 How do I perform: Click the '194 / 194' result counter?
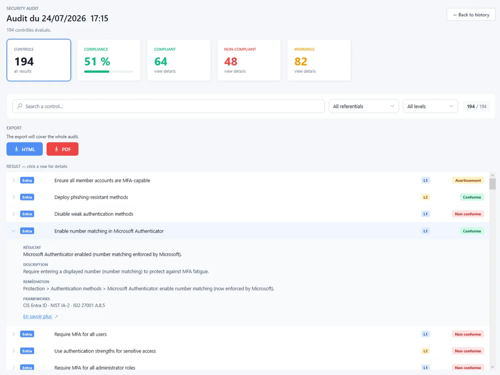tap(477, 106)
